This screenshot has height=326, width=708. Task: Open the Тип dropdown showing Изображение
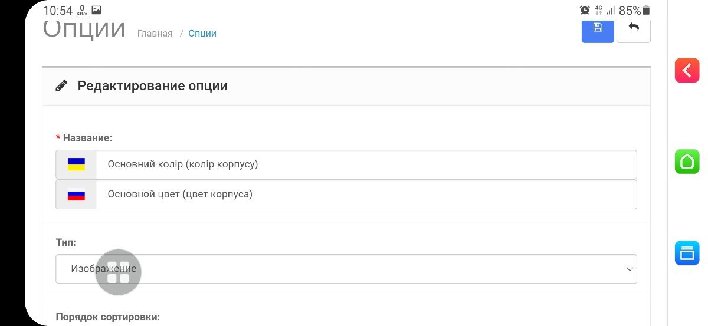coord(346,269)
